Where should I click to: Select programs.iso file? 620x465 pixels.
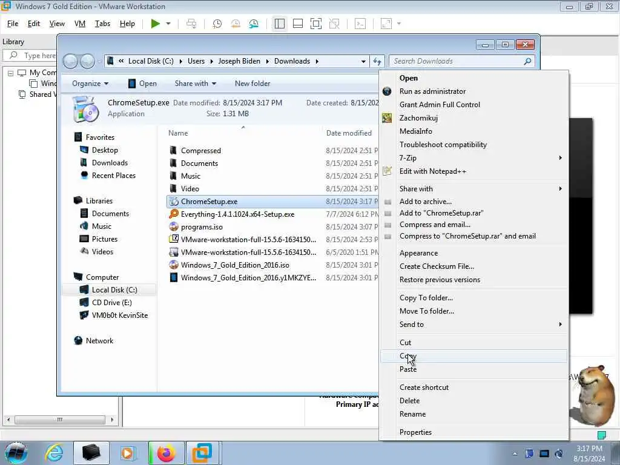(202, 227)
